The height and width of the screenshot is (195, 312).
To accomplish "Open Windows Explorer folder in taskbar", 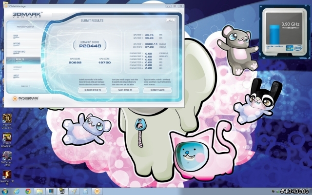I will tap(39, 192).
